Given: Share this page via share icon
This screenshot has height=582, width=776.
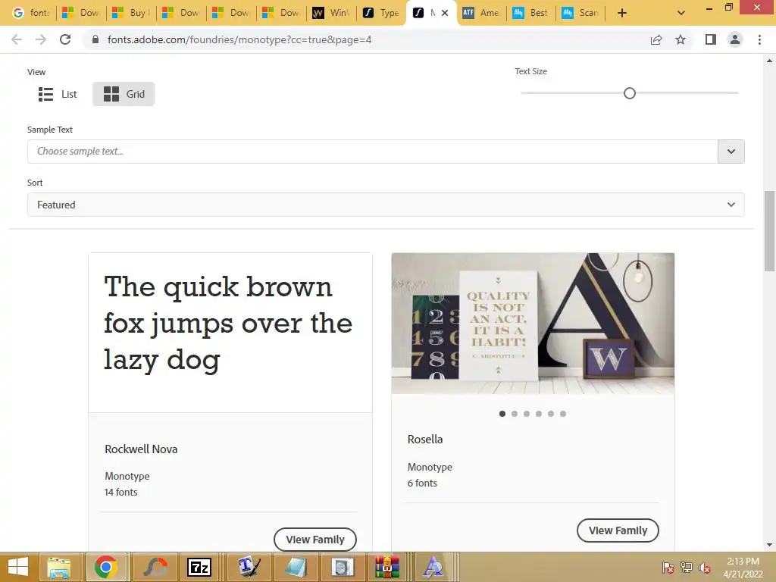Looking at the screenshot, I should click(656, 39).
